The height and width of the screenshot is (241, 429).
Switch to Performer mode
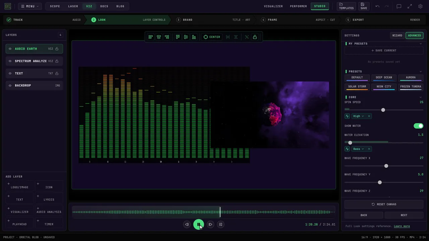coord(298,6)
